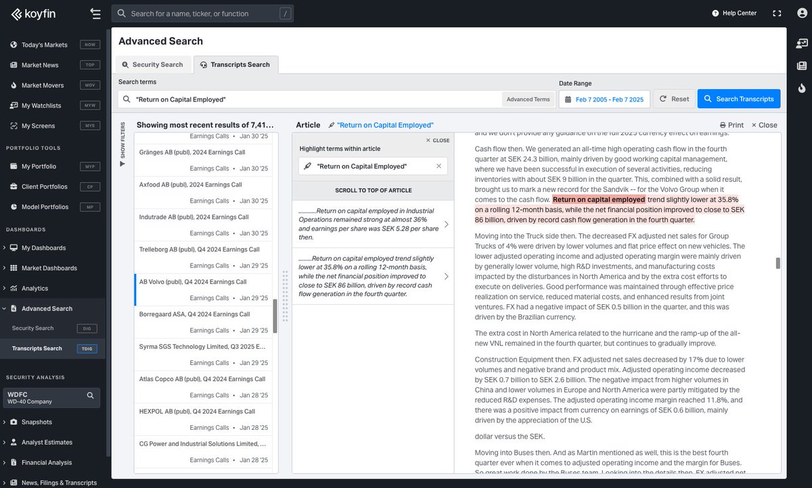Viewport: 812px width, 488px height.
Task: Click the My Watchlists icon
Action: coord(14,105)
